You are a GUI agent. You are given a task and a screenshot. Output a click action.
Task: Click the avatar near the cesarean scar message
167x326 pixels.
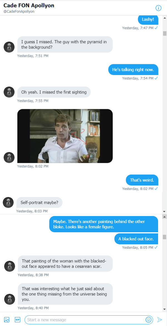tap(9, 266)
